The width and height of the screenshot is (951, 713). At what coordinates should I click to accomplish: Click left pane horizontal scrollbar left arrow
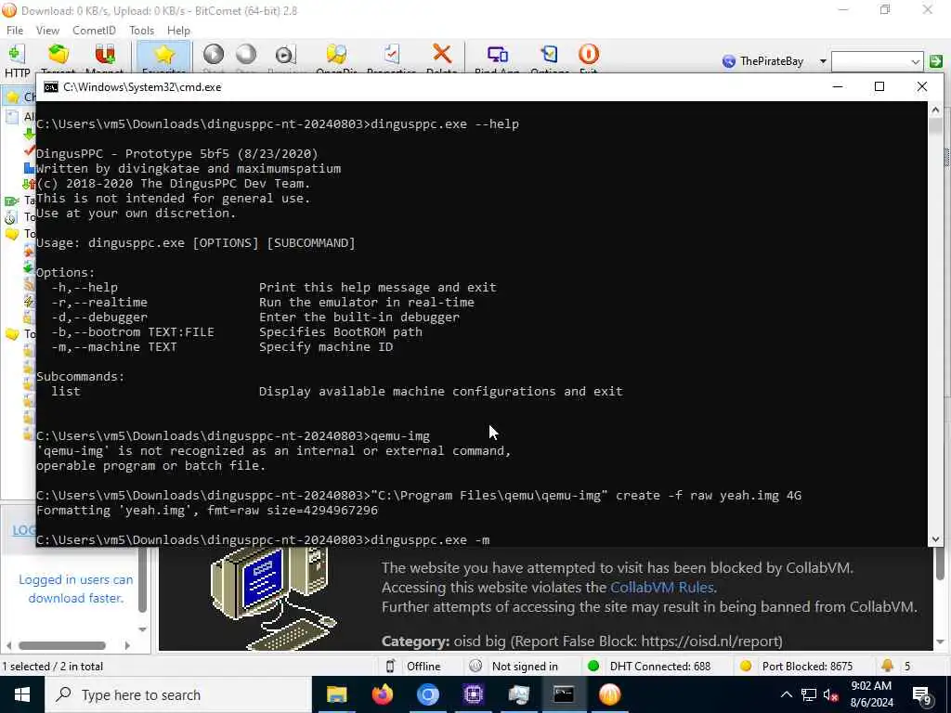[8, 646]
